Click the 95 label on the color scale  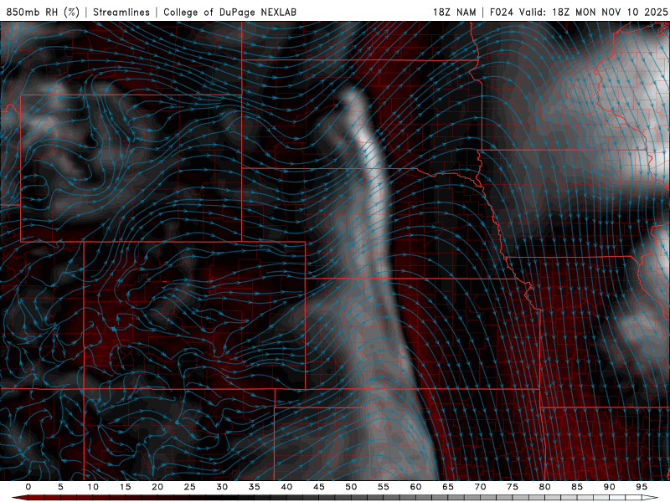(642, 487)
